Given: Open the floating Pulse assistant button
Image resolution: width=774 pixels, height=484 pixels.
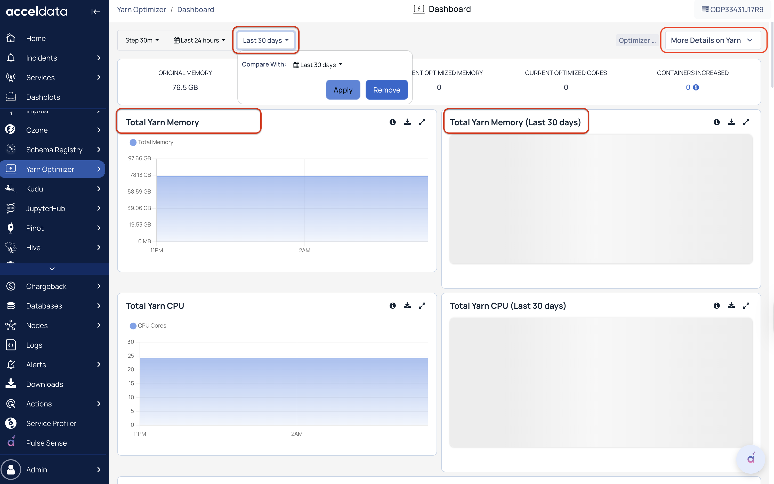Looking at the screenshot, I should point(751,459).
